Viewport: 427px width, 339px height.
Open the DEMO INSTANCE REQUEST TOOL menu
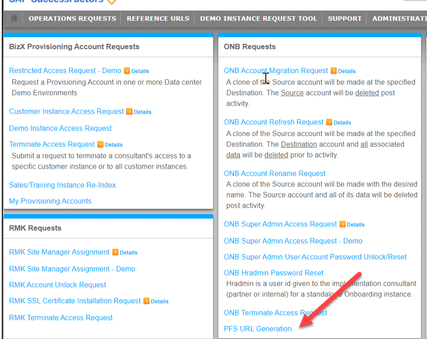(258, 19)
